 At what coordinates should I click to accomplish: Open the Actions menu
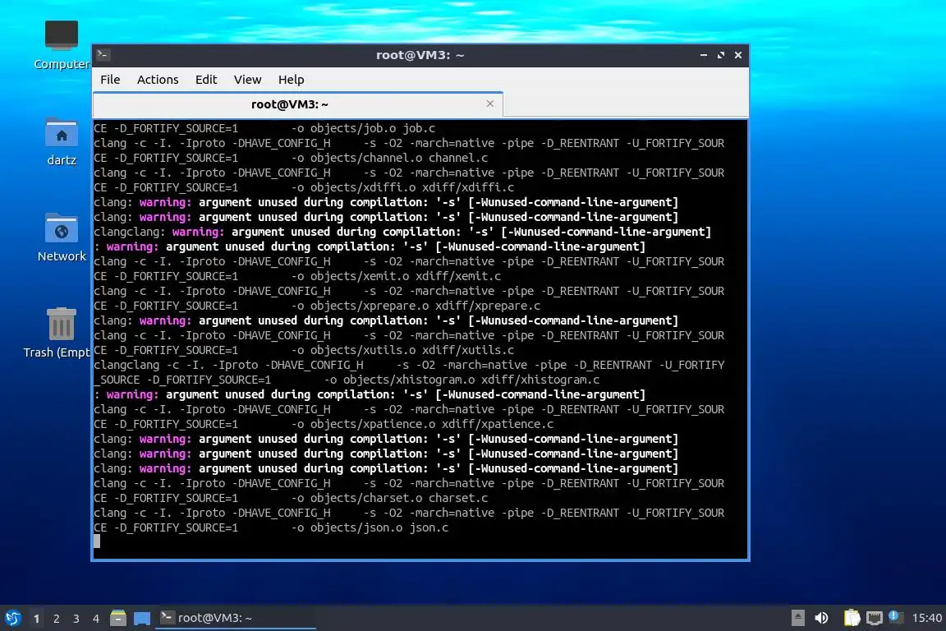[x=158, y=80]
